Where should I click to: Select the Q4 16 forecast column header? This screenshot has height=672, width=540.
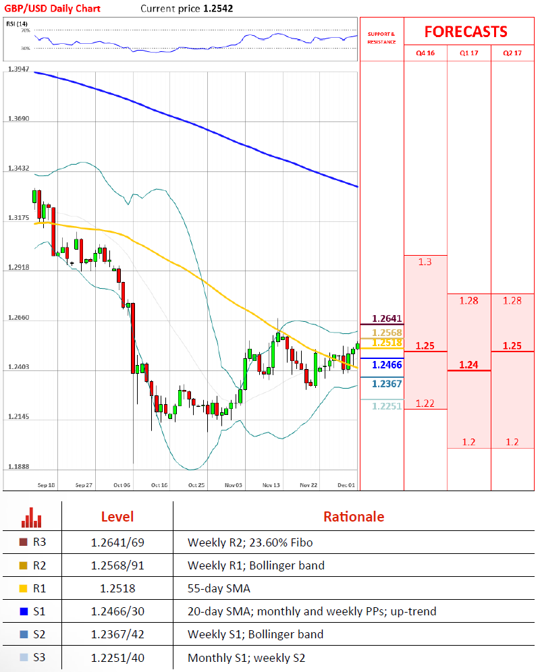(425, 53)
